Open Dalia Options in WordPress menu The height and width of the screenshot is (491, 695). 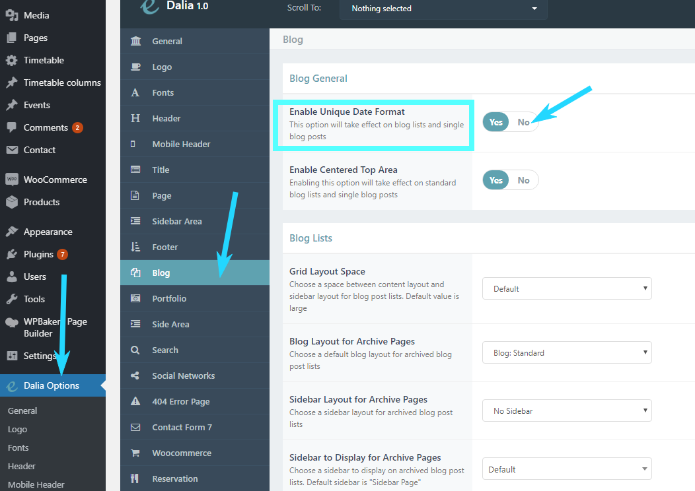pyautogui.click(x=53, y=385)
